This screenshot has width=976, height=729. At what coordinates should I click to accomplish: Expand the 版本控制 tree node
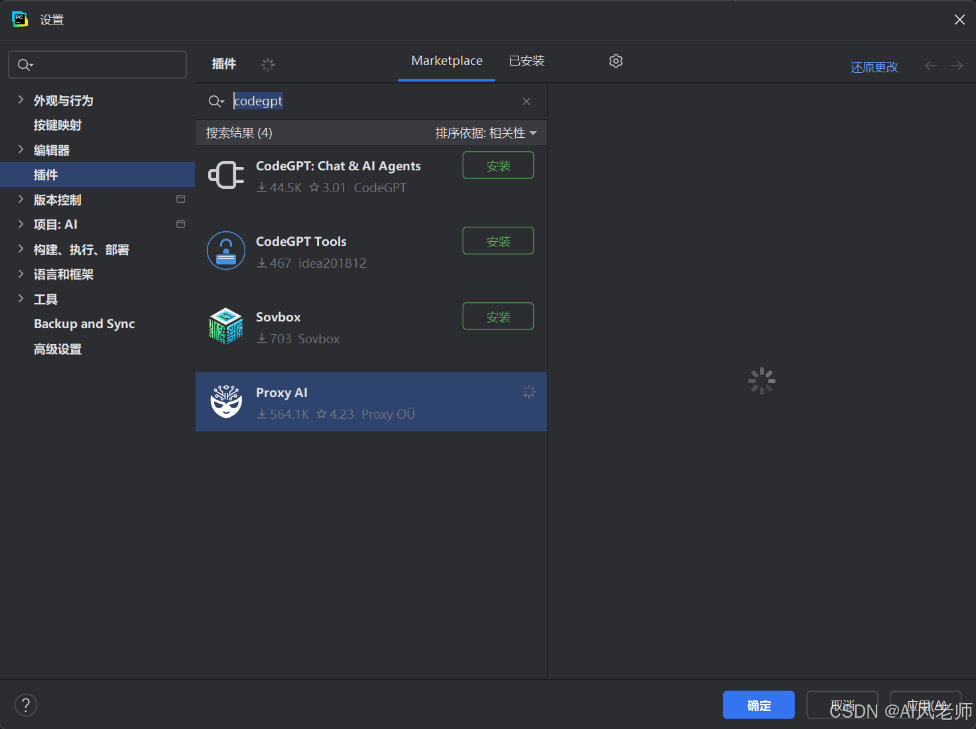[x=21, y=199]
